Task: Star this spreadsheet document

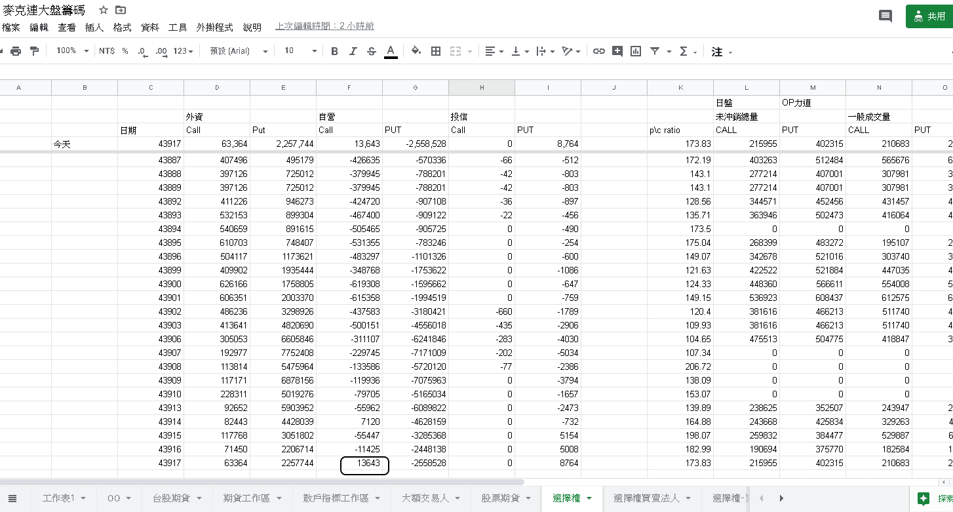Action: click(103, 10)
